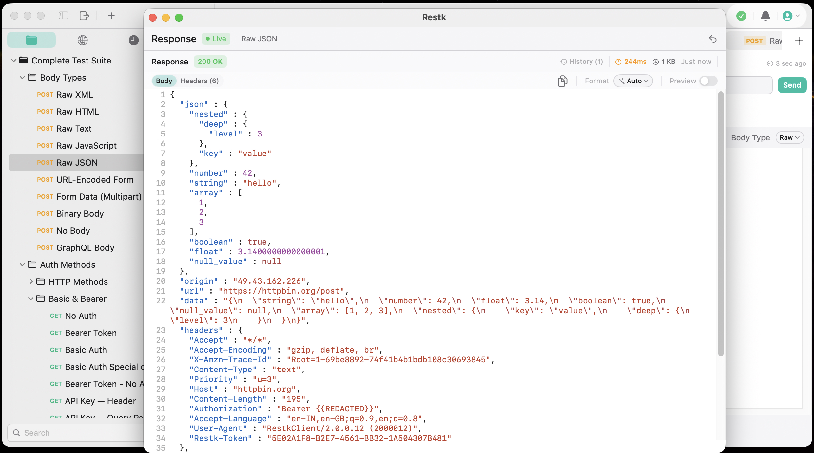Viewport: 814px width, 453px height.
Task: Collapse the Auth Methods folder chevron
Action: click(x=22, y=264)
